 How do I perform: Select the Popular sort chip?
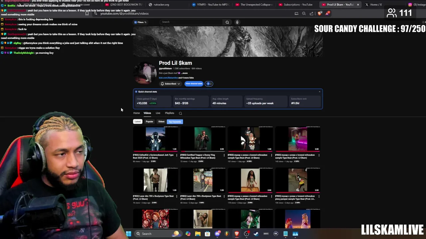click(149, 121)
